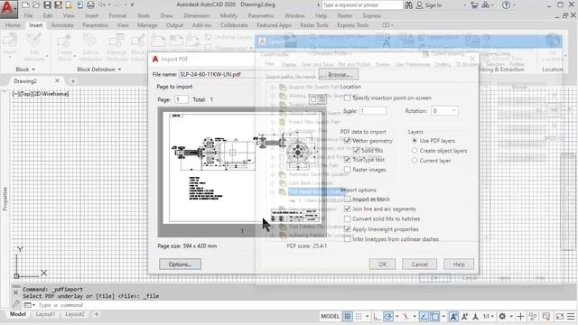Image resolution: width=578 pixels, height=325 pixels.
Task: Open snap mode settings dropdown arrow
Action: (368, 317)
